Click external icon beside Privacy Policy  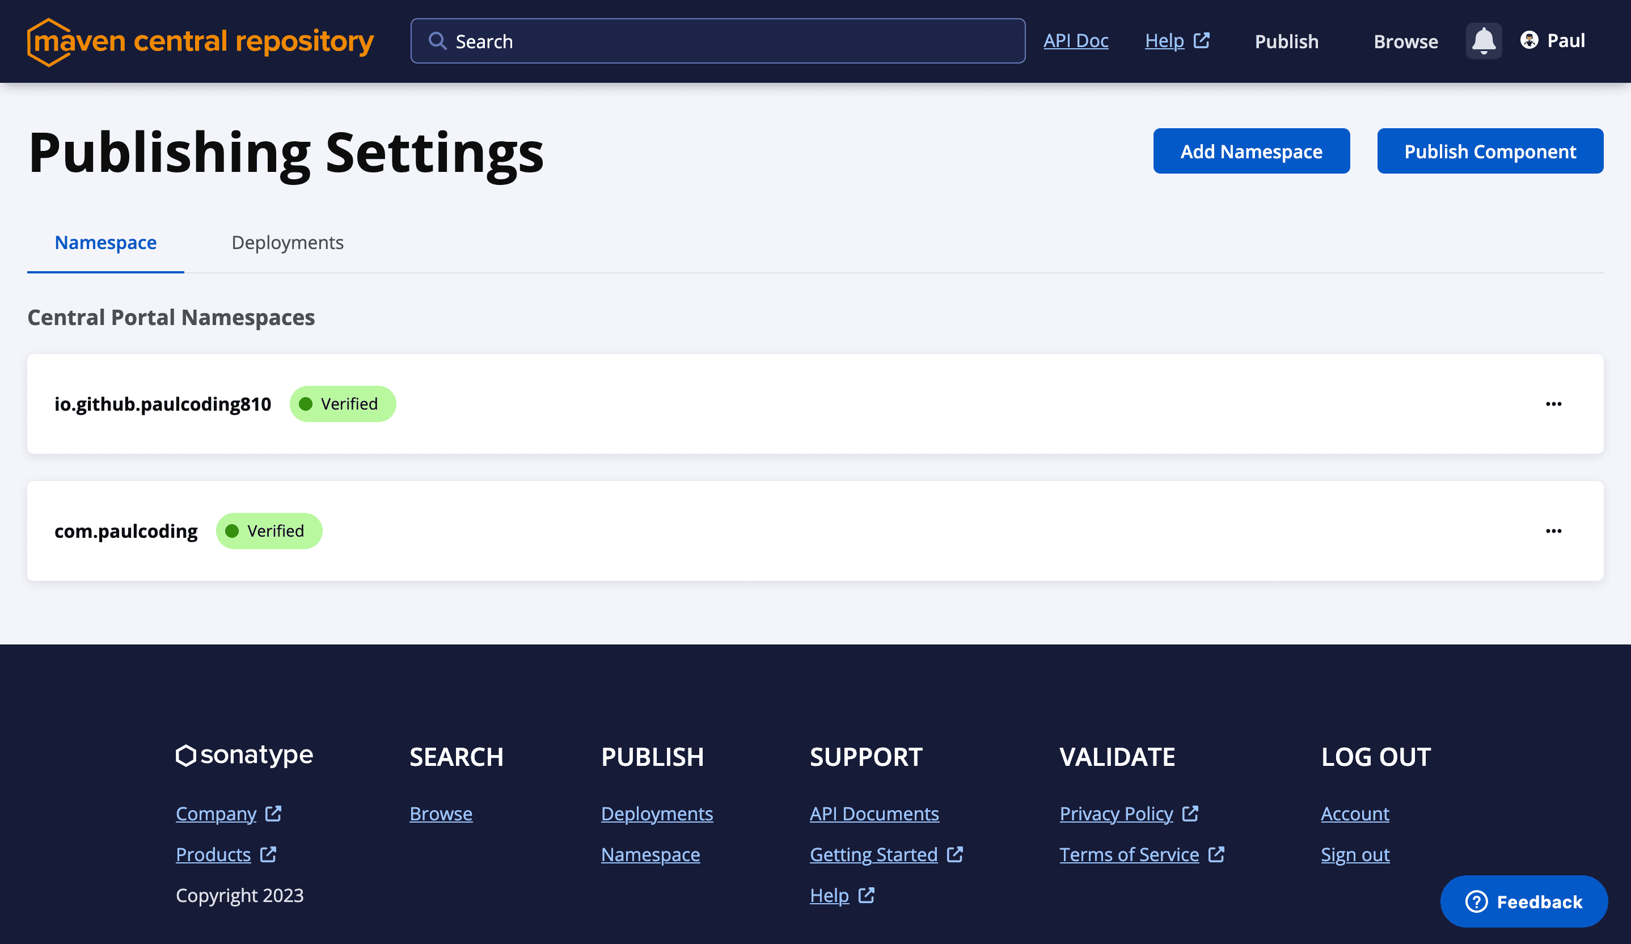tap(1190, 813)
